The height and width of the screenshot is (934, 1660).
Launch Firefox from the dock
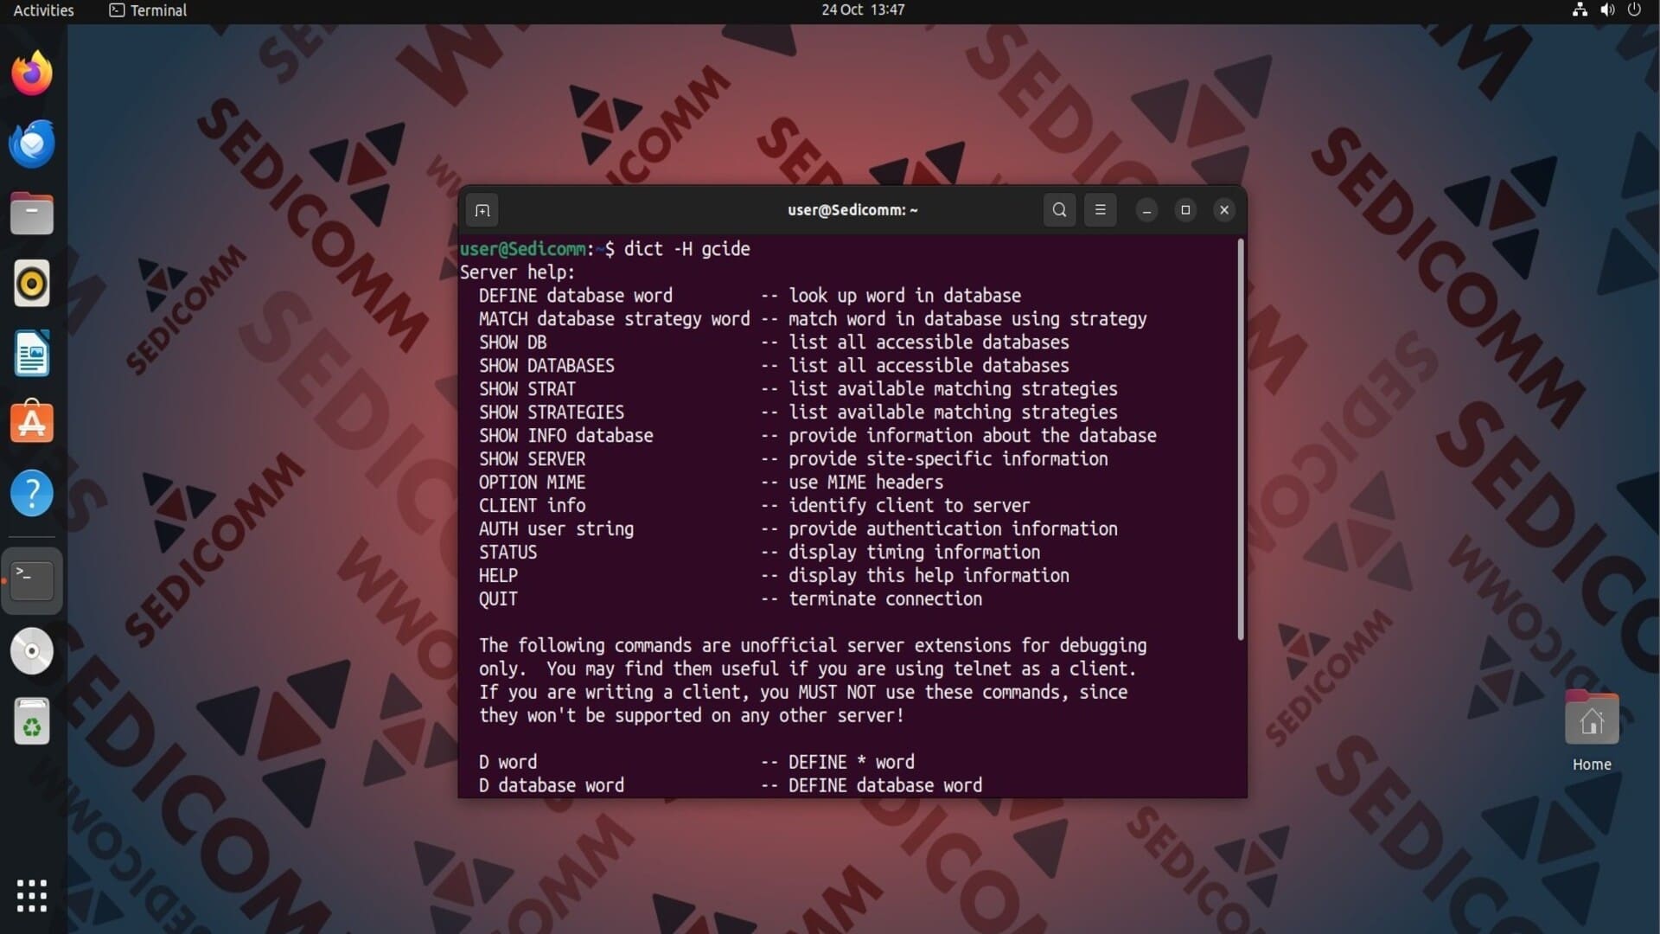(x=32, y=74)
